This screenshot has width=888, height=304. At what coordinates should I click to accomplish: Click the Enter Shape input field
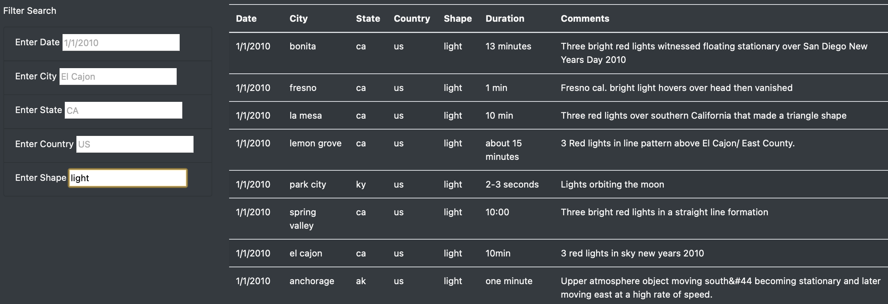click(127, 178)
